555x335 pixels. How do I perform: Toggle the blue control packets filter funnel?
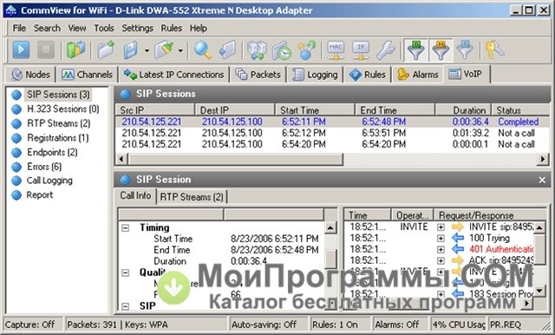click(x=465, y=50)
